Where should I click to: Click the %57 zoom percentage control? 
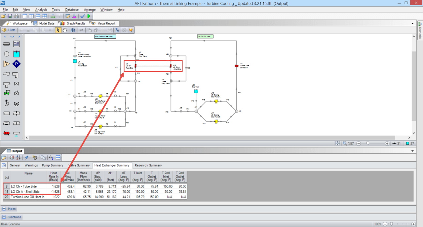(x=348, y=144)
